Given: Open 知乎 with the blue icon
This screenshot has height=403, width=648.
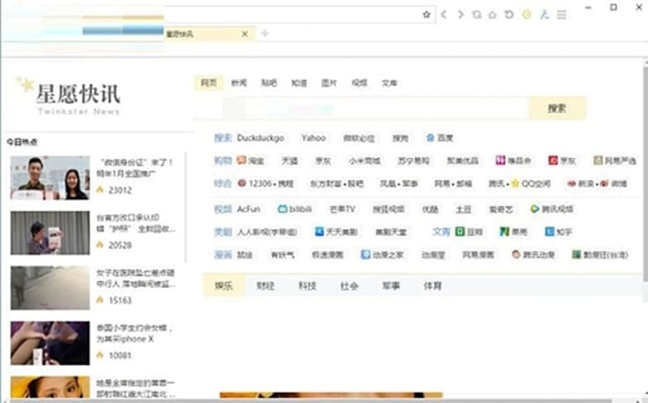Looking at the screenshot, I should (558, 231).
